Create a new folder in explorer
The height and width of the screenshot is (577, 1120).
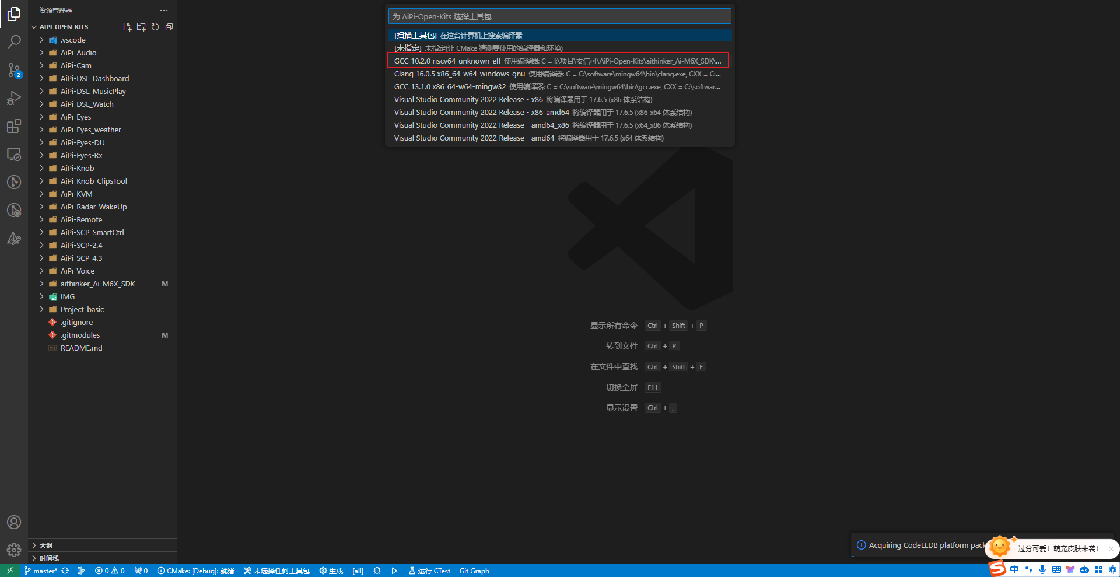coord(141,27)
